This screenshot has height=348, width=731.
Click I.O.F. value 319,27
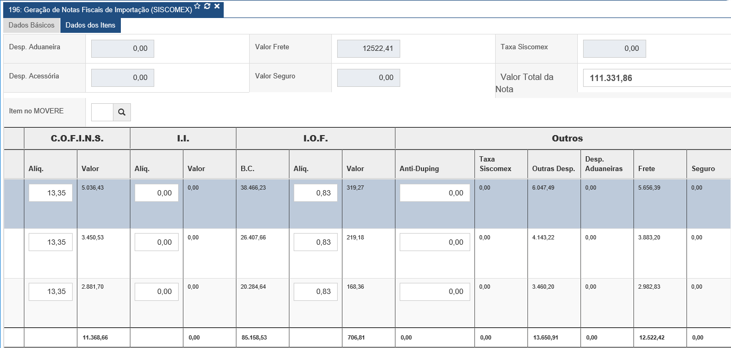pyautogui.click(x=355, y=188)
